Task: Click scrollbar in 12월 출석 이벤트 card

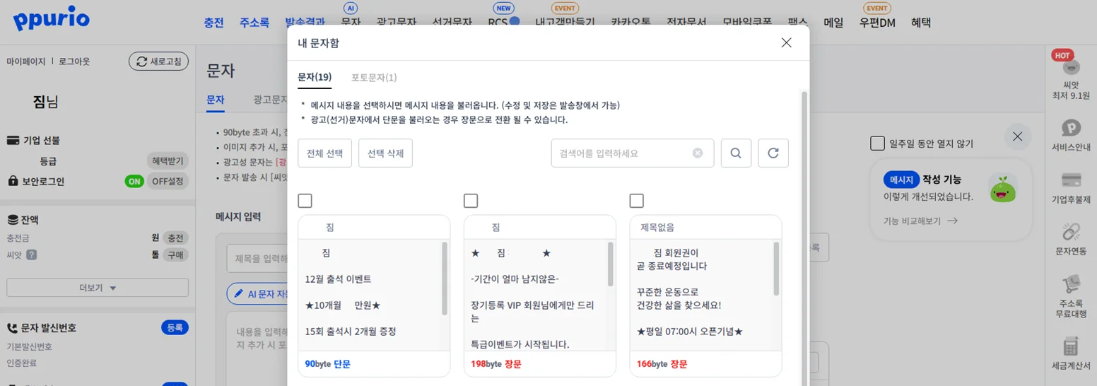Action: click(445, 279)
